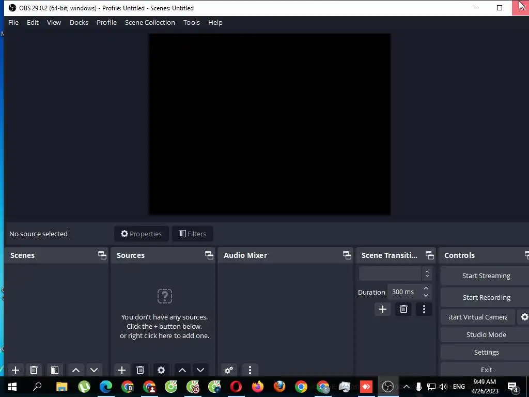Remove the selected scene with the trash icon
Screen dimensions: 529x397
34,370
